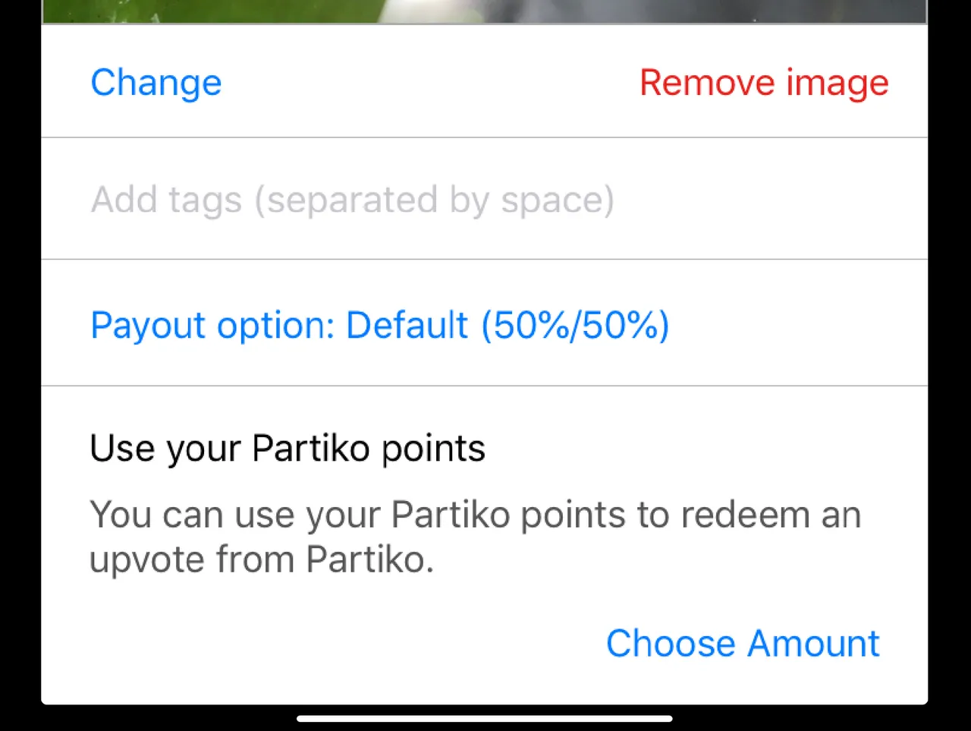Tap the word Change below the image
This screenshot has height=731, width=971.
click(x=156, y=83)
